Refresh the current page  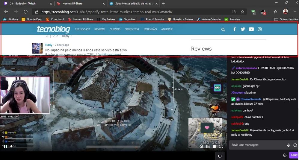tap(25, 12)
